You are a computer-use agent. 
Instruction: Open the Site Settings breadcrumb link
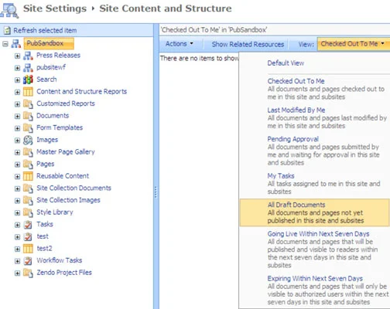click(55, 8)
